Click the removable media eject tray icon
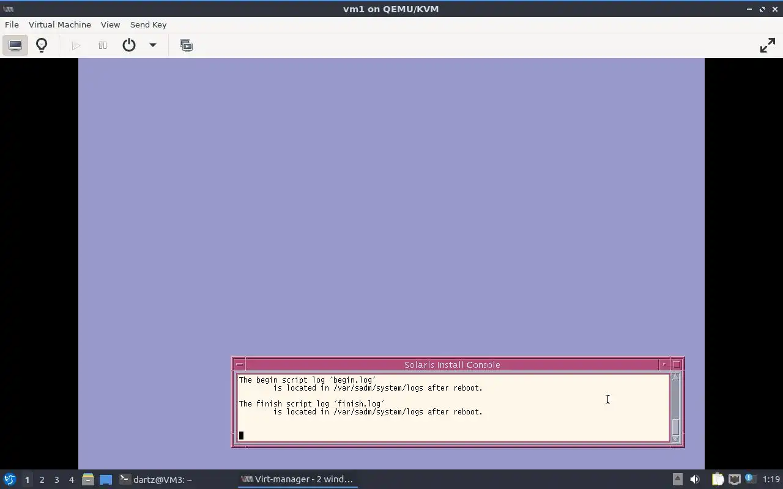This screenshot has height=489, width=783. [677, 480]
